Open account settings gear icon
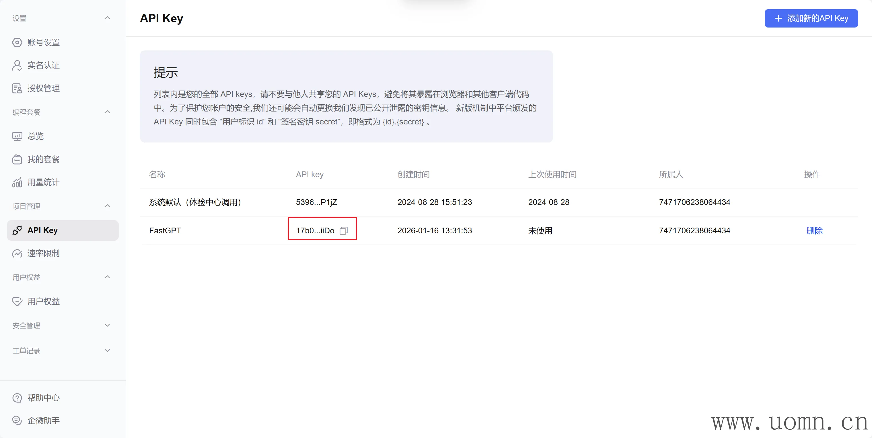 click(17, 42)
